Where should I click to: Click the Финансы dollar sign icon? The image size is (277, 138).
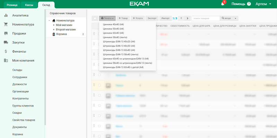click(x=6, y=51)
